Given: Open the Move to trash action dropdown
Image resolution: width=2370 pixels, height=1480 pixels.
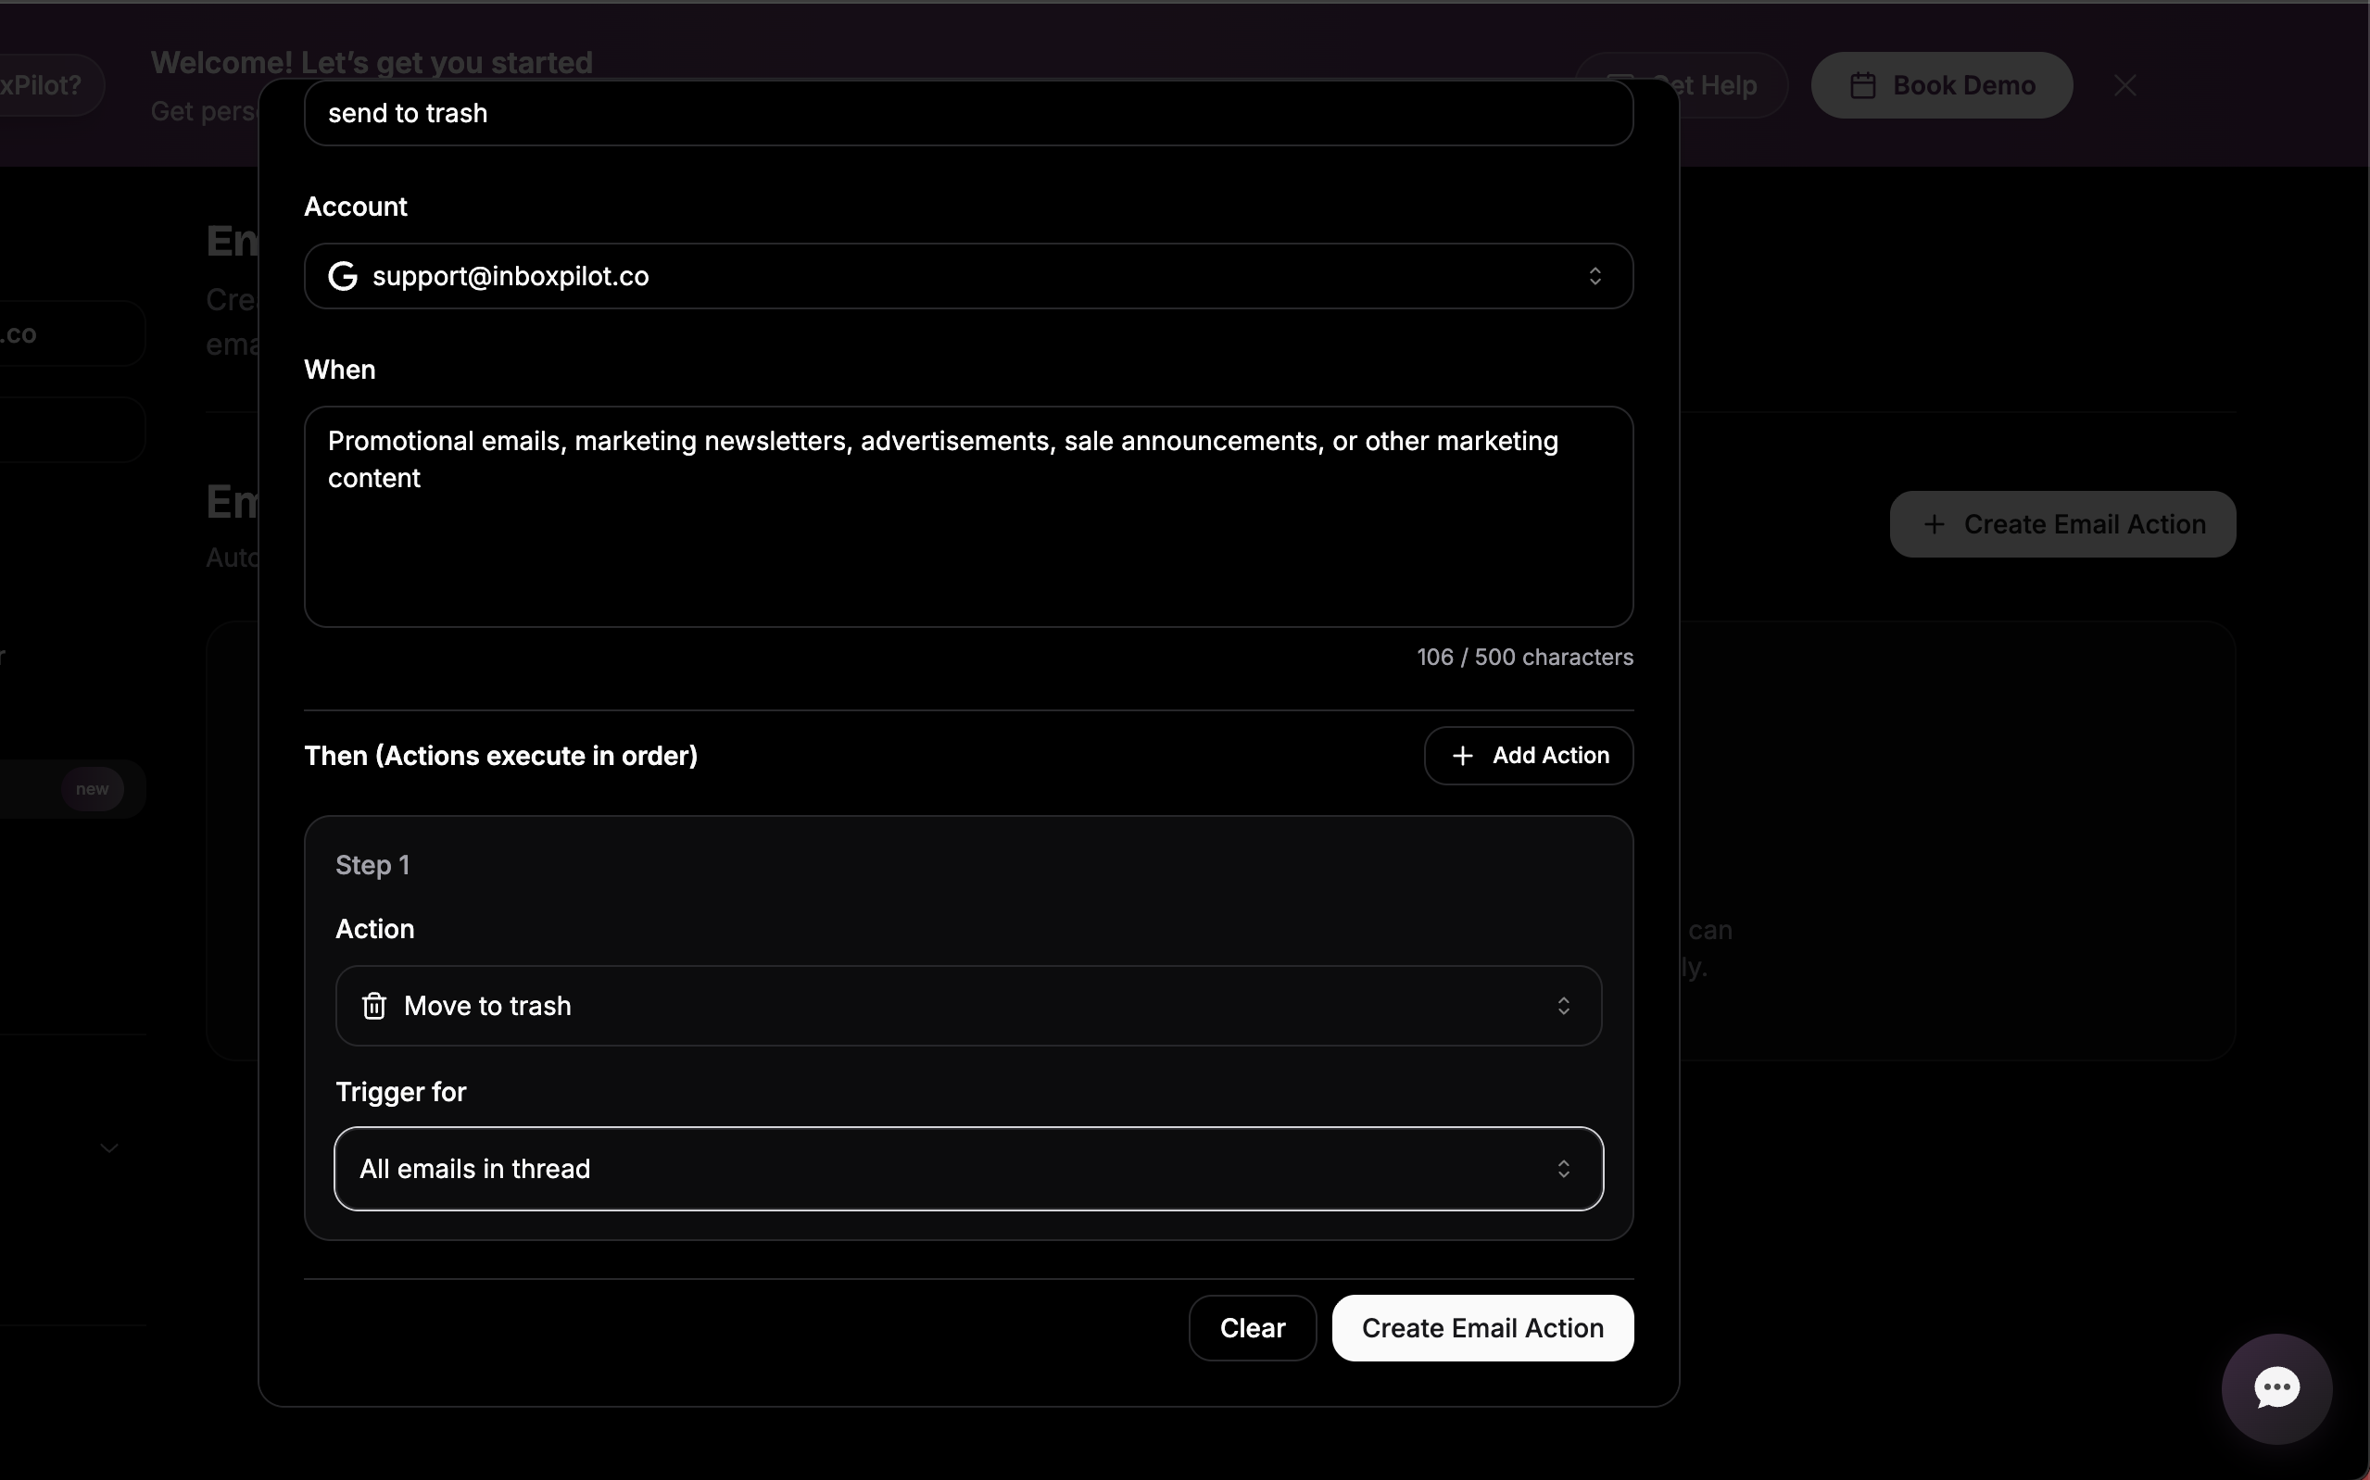Looking at the screenshot, I should click(x=967, y=1006).
